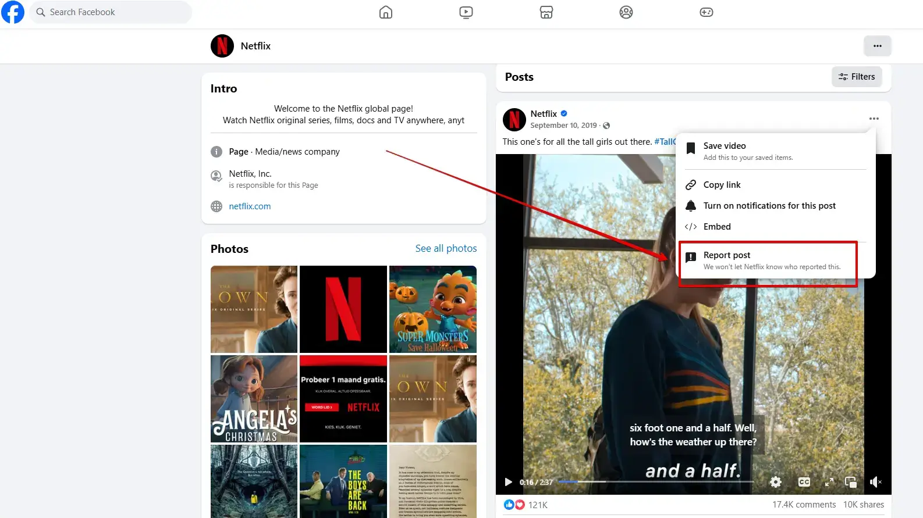
Task: Click the 121K reactions count
Action: [x=538, y=505]
